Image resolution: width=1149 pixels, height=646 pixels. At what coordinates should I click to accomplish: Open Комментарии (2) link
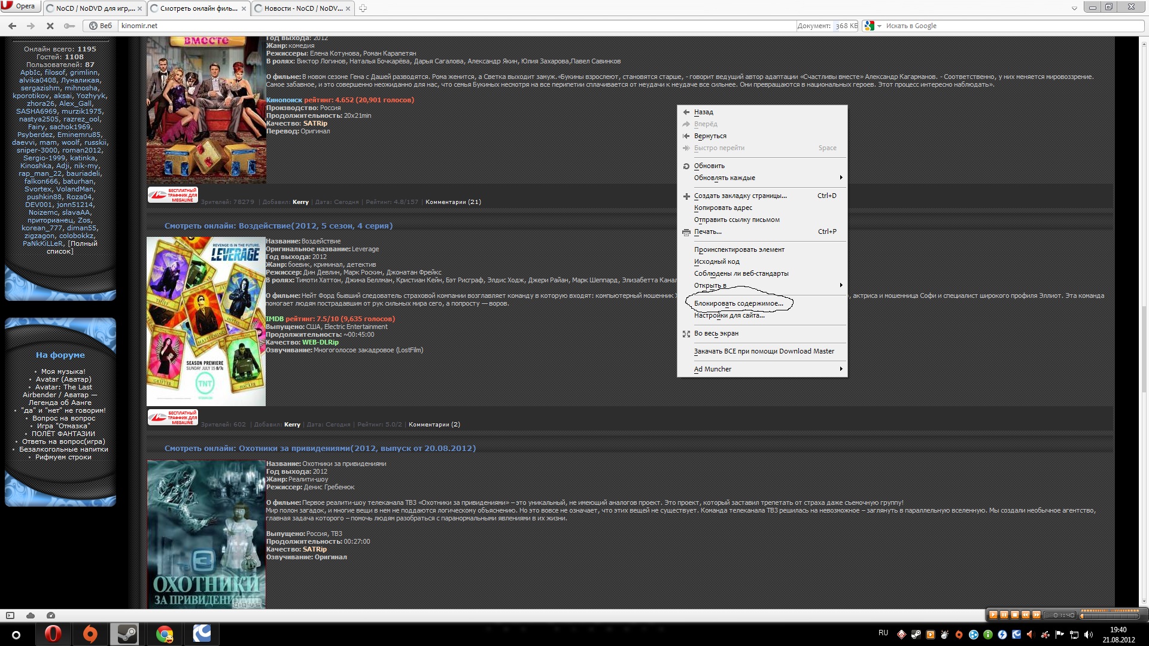pos(434,424)
